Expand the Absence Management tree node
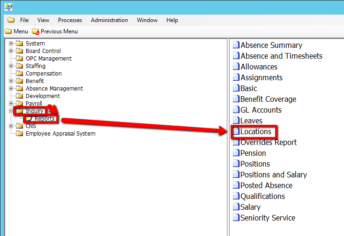The height and width of the screenshot is (236, 344). point(11,89)
